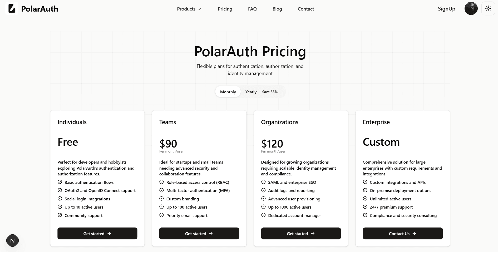
Task: Click the user avatar in the top bar
Action: pos(471,8)
